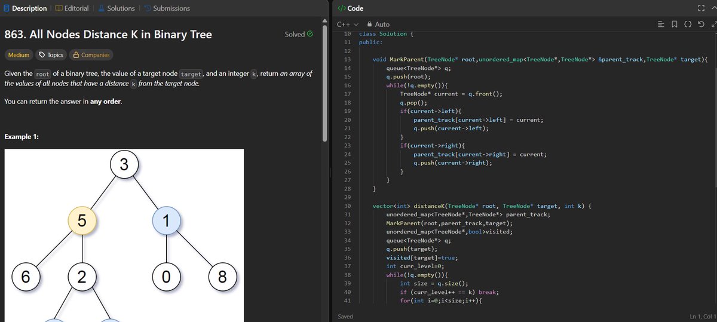Click the Auto lock setting
Screen dimensions: 717x322
(379, 24)
